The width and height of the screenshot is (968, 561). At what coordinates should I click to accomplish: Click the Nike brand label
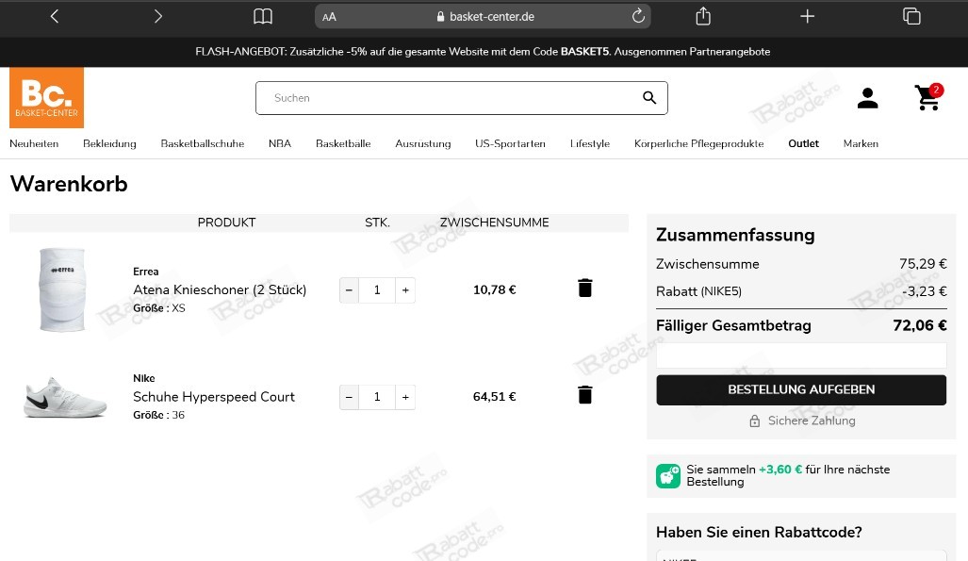coord(144,378)
